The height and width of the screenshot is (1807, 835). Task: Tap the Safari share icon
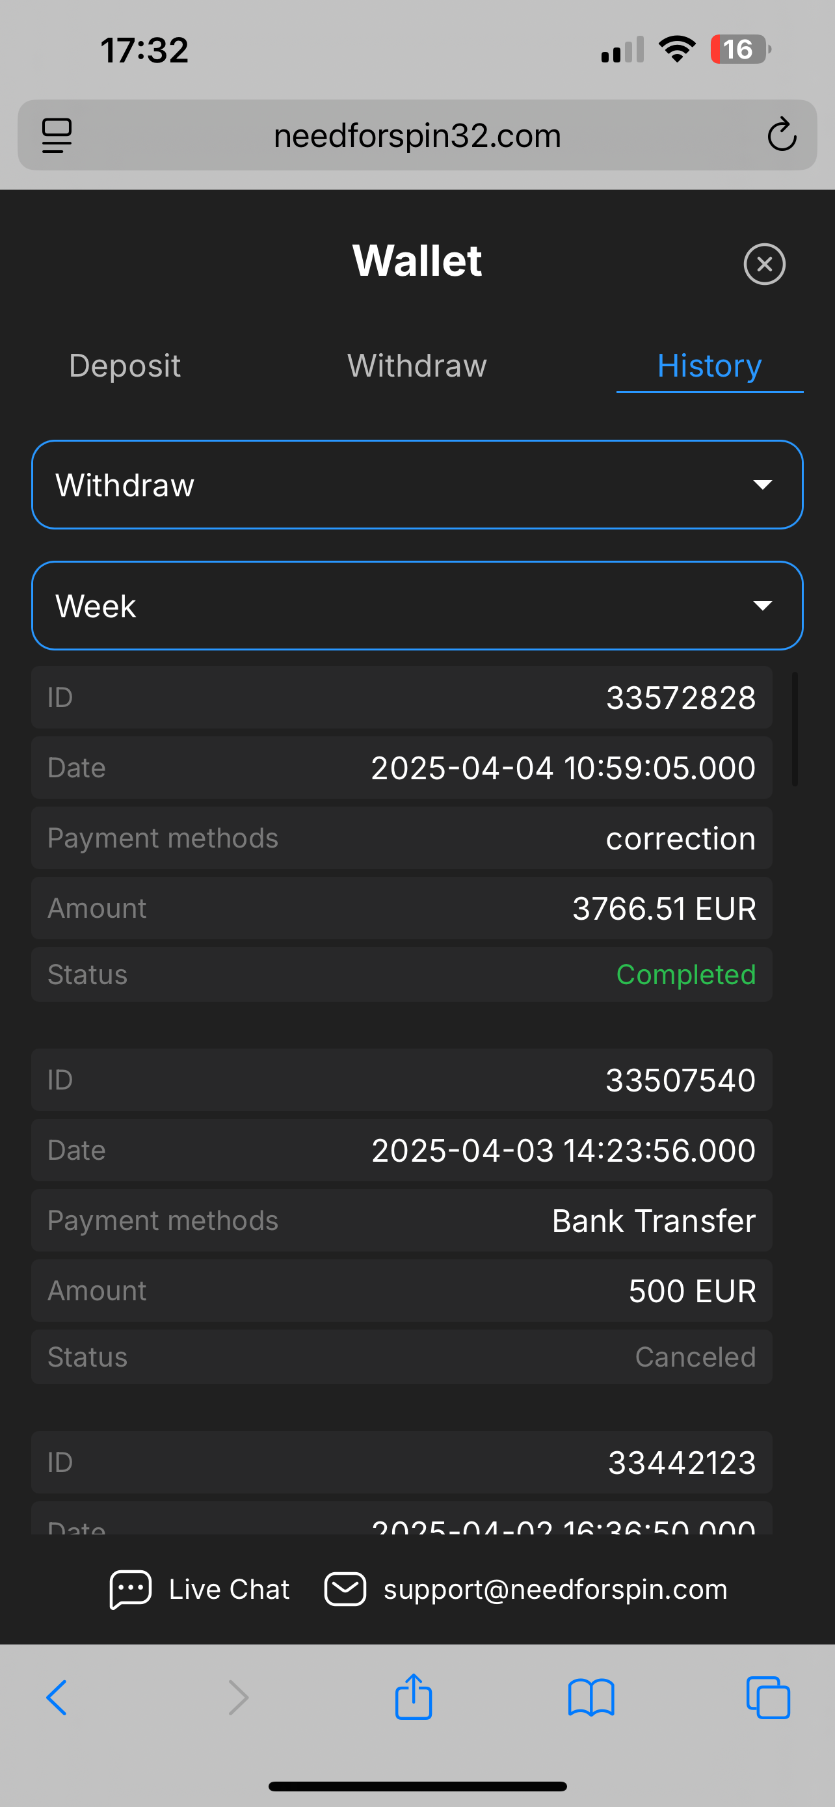click(413, 1697)
